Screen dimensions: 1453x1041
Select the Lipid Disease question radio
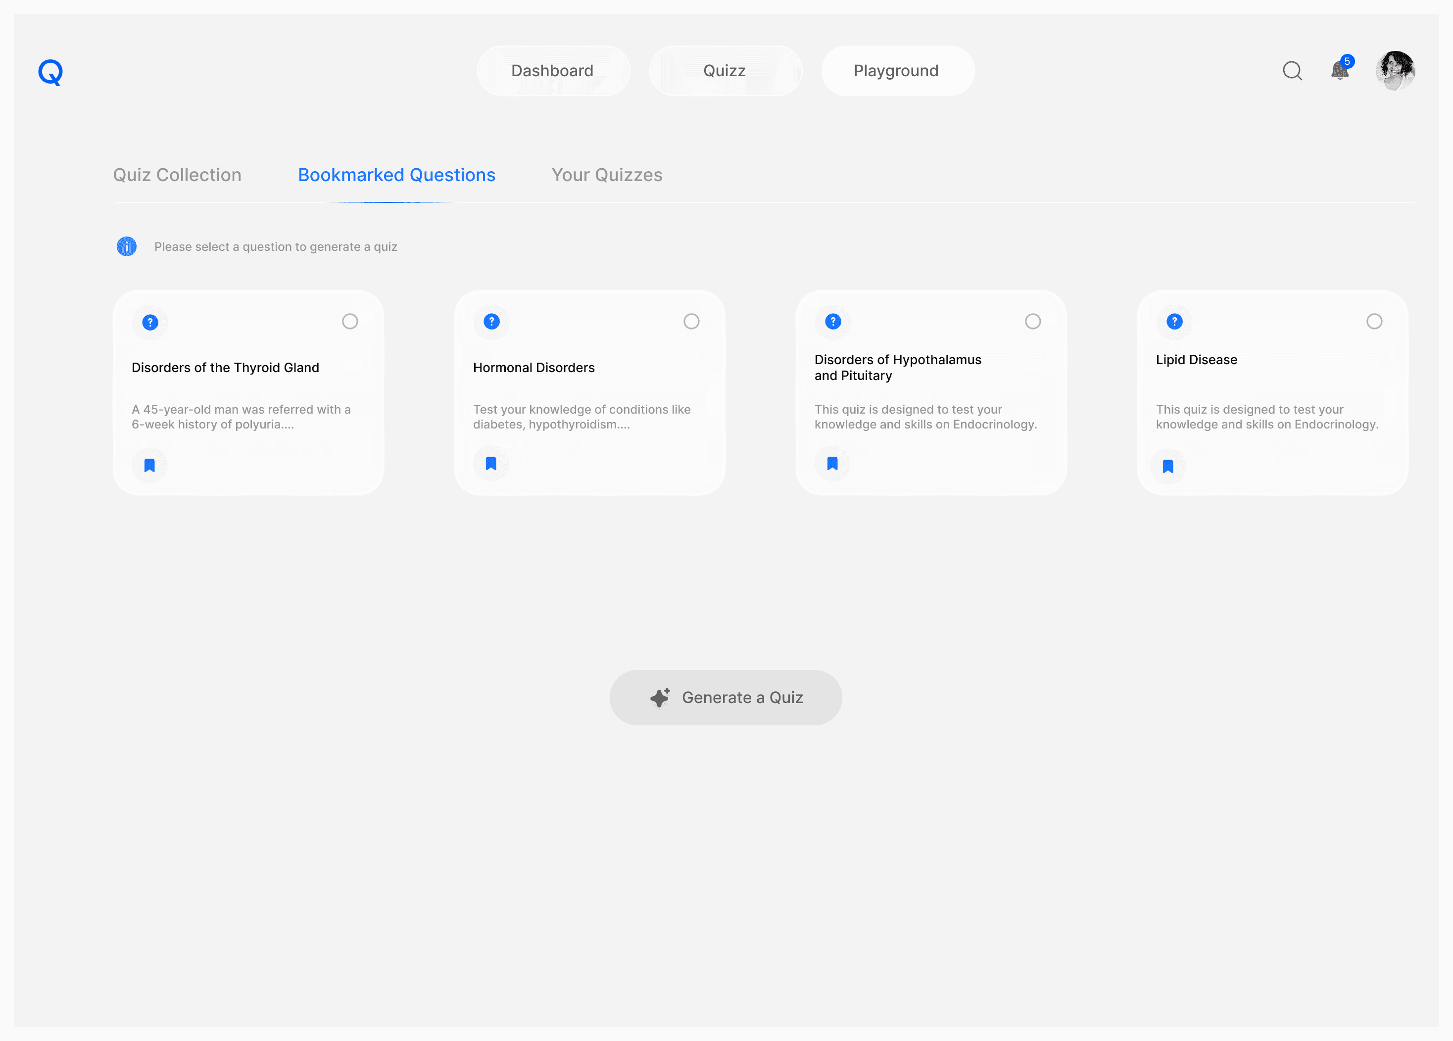(x=1374, y=322)
